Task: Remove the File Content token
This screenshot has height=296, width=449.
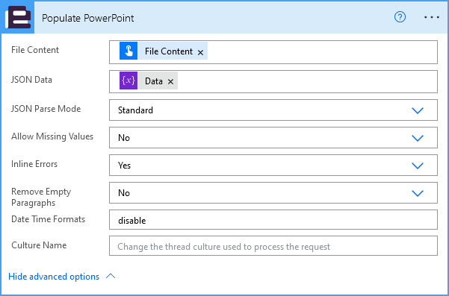Action: click(200, 52)
